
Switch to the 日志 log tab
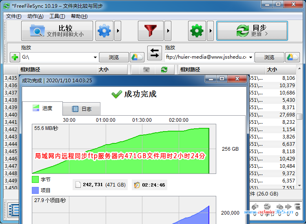click(x=81, y=109)
